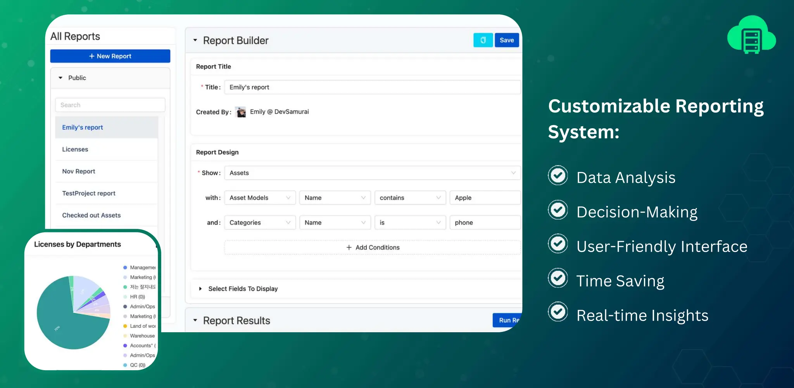Open the Show Assets dropdown
Viewport: 794px width, 388px height.
point(372,173)
